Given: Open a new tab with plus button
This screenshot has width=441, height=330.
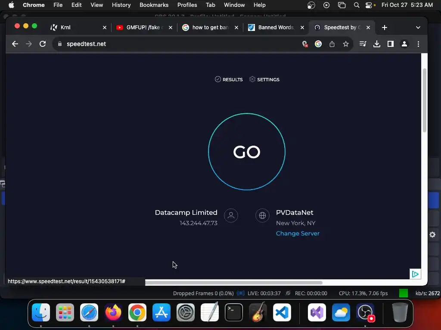Looking at the screenshot, I should 385,27.
